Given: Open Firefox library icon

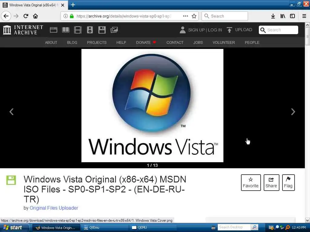Looking at the screenshot, I should click(x=283, y=16).
